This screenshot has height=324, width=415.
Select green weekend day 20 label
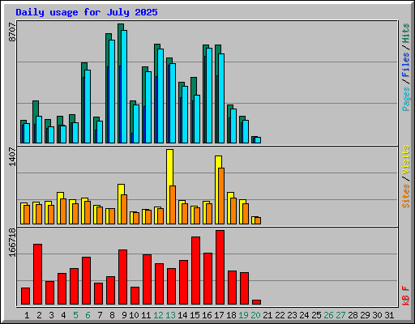tap(255, 315)
